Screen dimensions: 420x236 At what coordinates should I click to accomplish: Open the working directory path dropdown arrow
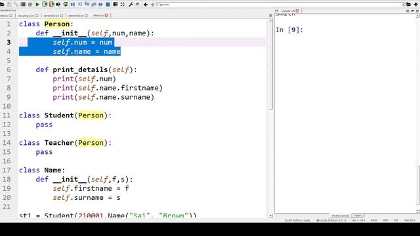[404, 5]
